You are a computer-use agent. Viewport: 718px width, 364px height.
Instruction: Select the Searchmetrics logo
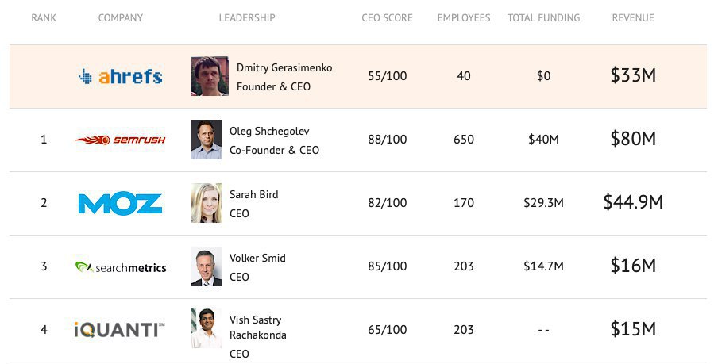point(121,267)
